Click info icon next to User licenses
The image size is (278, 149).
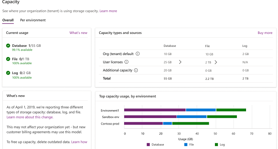[127, 62]
